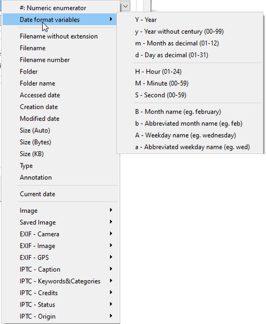Insert the Accessed date variable
The image size is (266, 324).
(x=61, y=95)
